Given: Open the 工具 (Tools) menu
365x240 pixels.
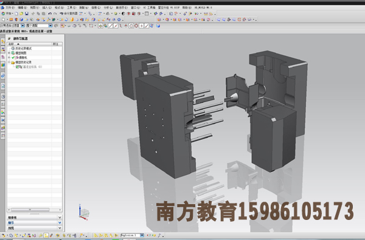Looking at the screenshot, I should point(71,8).
